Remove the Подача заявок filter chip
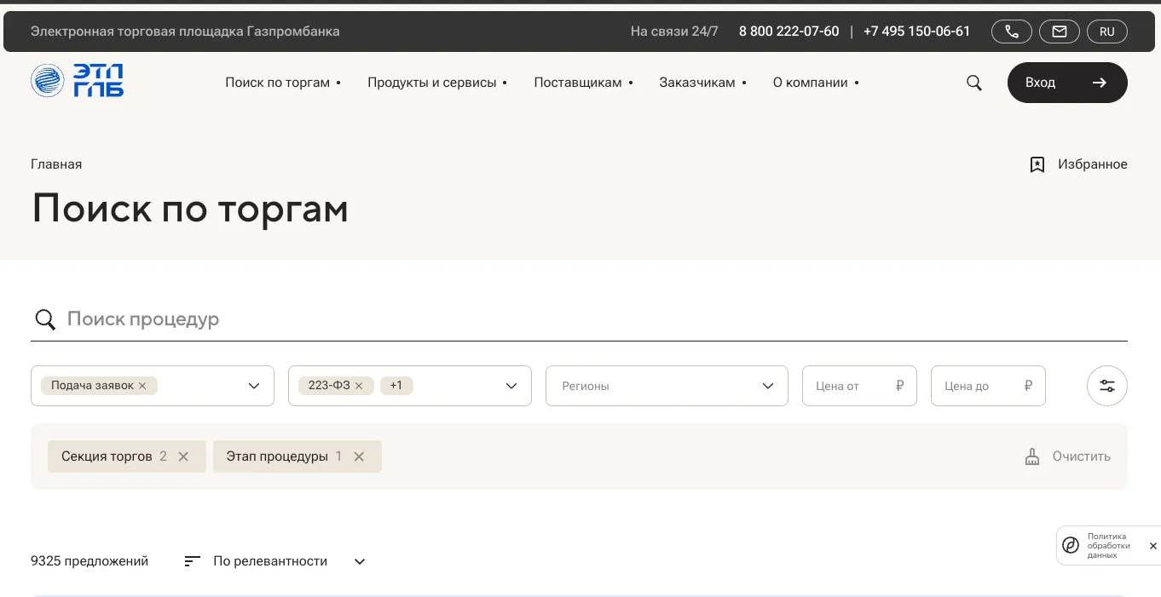The width and height of the screenshot is (1161, 597). 142,386
